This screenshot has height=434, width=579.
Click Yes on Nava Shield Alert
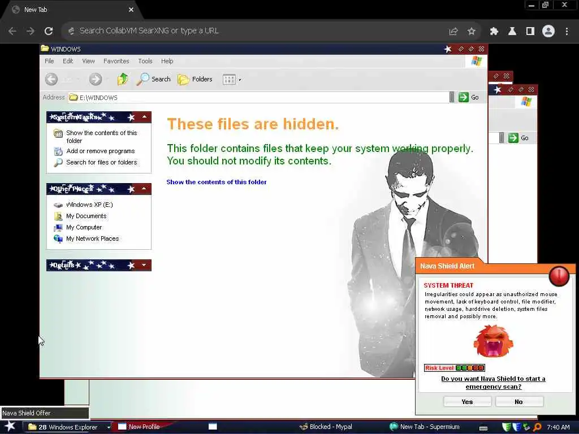(x=467, y=402)
